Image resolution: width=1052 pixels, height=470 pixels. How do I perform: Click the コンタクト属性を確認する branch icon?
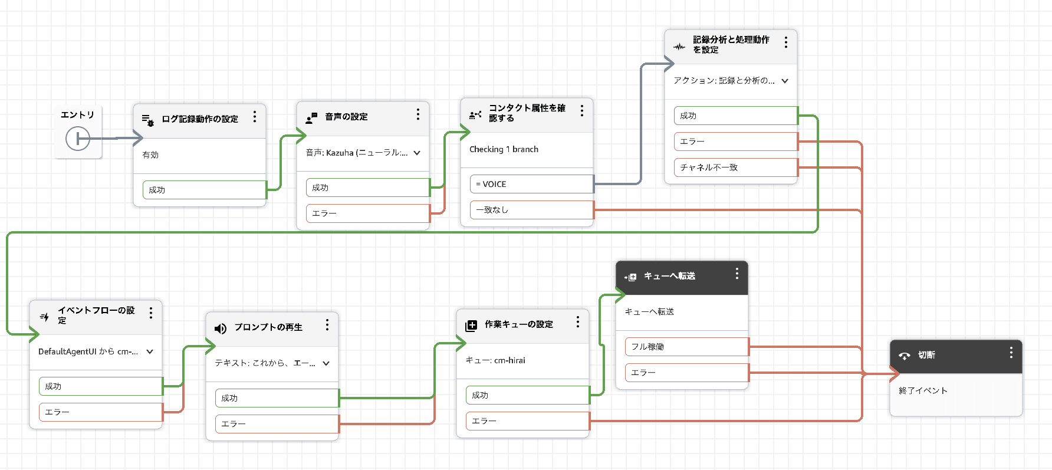tap(475, 114)
